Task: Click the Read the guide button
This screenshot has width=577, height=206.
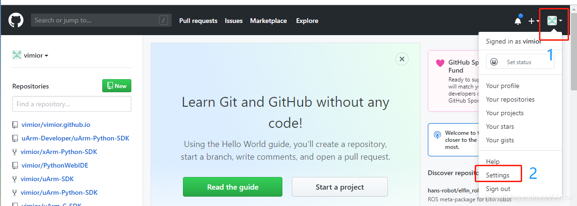Action: tap(233, 187)
